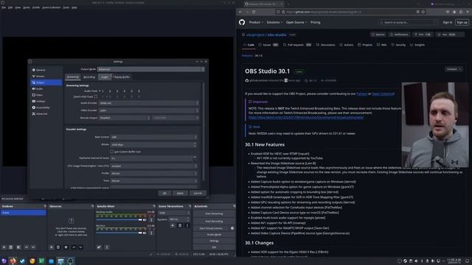Add a scene transition with plus icon
The width and height of the screenshot is (472, 265).
click(173, 225)
